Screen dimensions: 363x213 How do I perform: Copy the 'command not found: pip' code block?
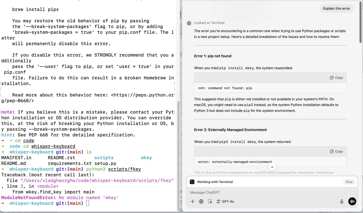pos(336,78)
